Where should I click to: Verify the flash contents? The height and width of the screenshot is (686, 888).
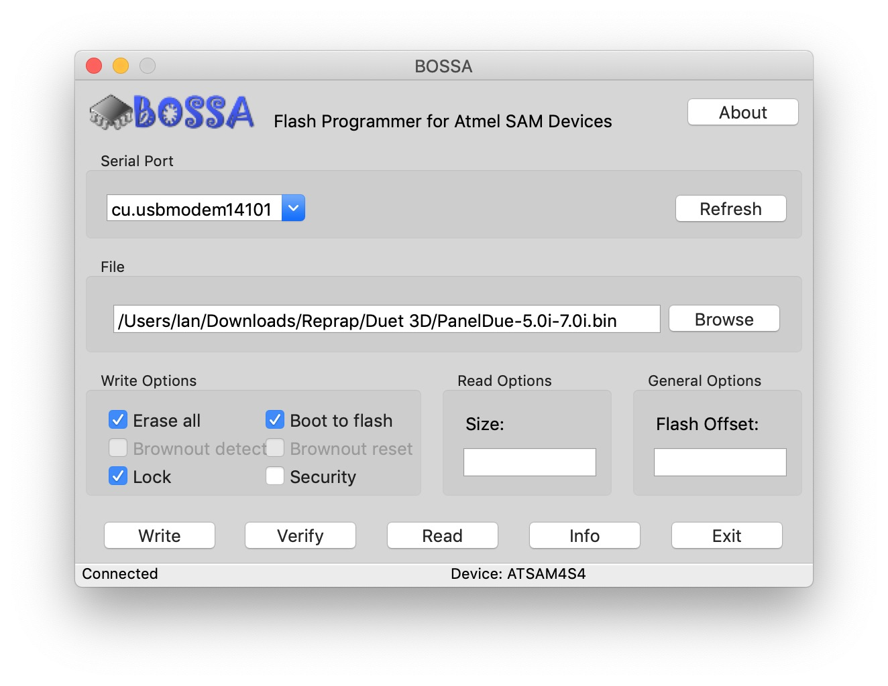(x=300, y=535)
